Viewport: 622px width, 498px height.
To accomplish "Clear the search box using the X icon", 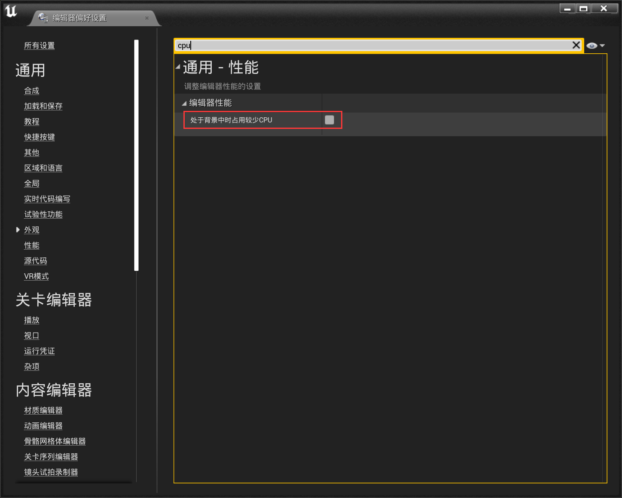I will pyautogui.click(x=576, y=45).
